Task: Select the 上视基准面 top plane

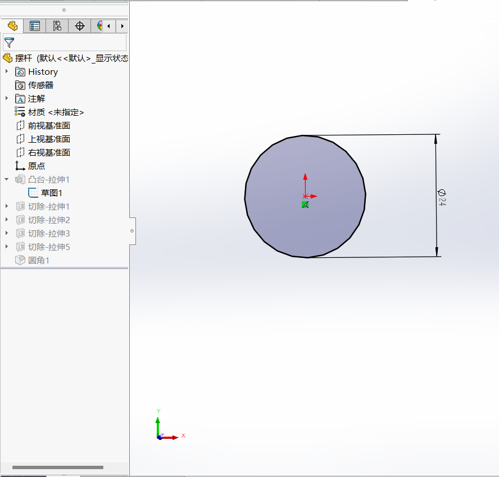Action: coord(49,139)
